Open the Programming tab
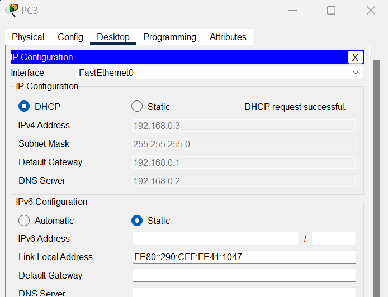 pos(169,37)
